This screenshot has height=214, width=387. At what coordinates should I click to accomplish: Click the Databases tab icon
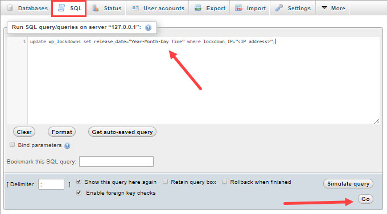(10, 8)
